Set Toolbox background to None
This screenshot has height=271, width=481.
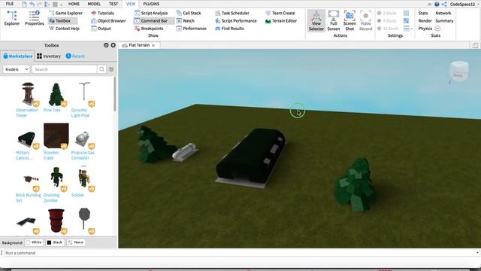tap(76, 242)
